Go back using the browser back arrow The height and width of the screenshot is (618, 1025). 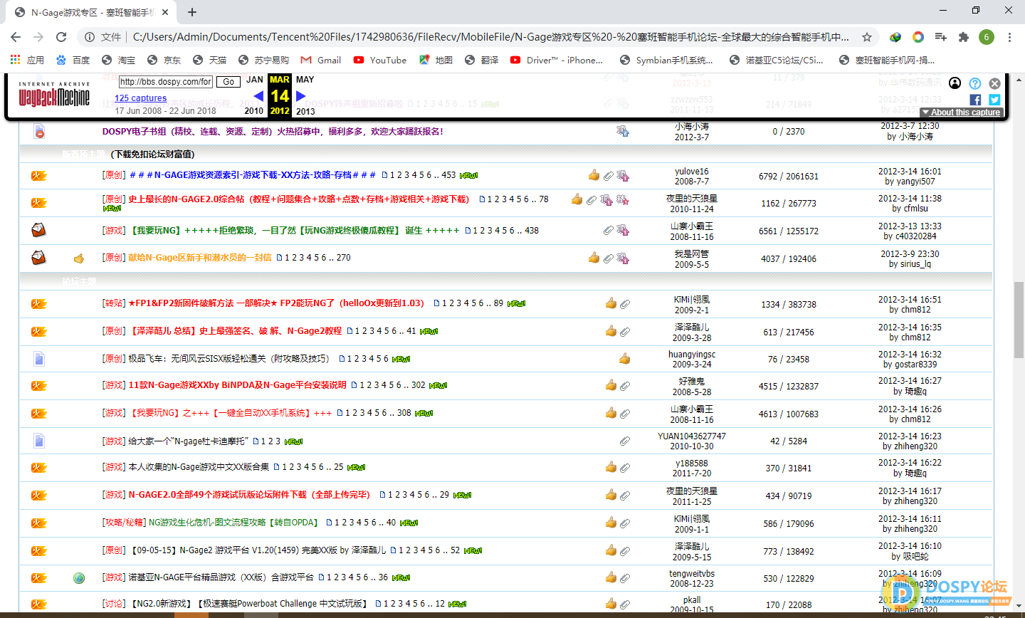click(x=16, y=37)
